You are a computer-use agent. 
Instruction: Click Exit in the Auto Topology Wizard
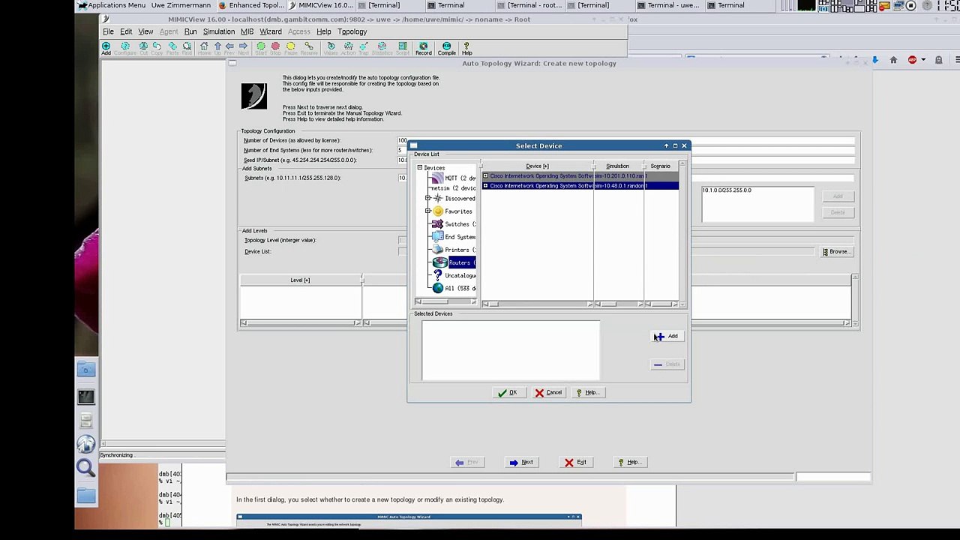click(x=576, y=462)
